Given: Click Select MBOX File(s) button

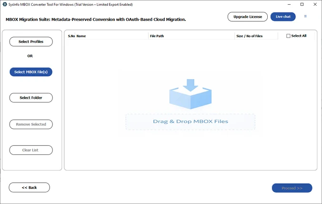Looking at the screenshot, I should point(31,72).
